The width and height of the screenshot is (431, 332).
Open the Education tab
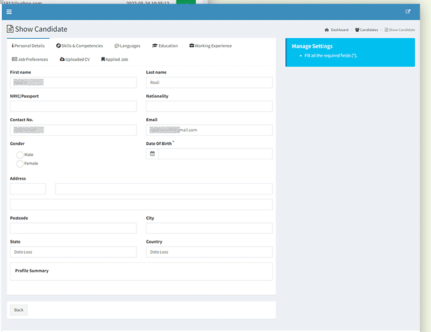tap(165, 45)
